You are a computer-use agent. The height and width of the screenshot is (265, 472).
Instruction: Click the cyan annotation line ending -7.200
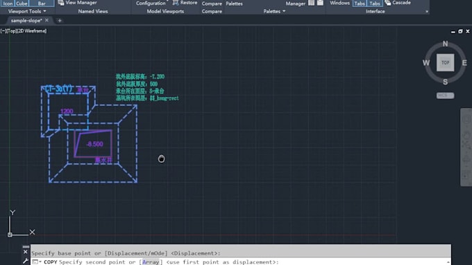[140, 77]
